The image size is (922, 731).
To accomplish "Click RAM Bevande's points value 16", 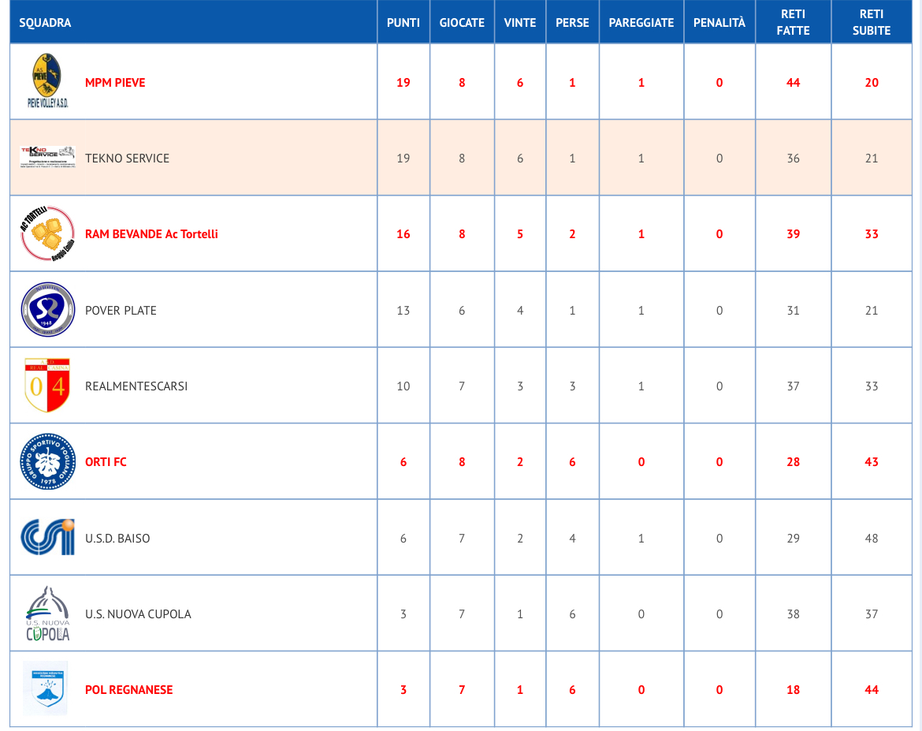I will tap(403, 234).
